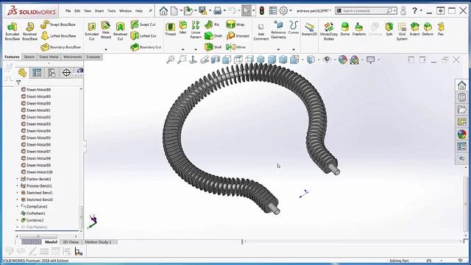
Task: Apply the Fillet tool
Action: tap(183, 28)
